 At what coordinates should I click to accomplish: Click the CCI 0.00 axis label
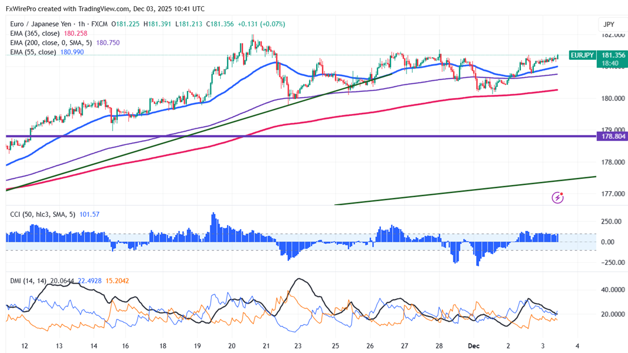click(608, 242)
